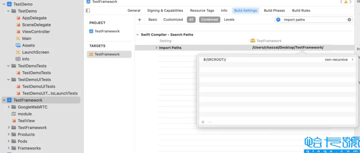
Task: Collapse the TestDemoUITests group
Action: [9, 80]
